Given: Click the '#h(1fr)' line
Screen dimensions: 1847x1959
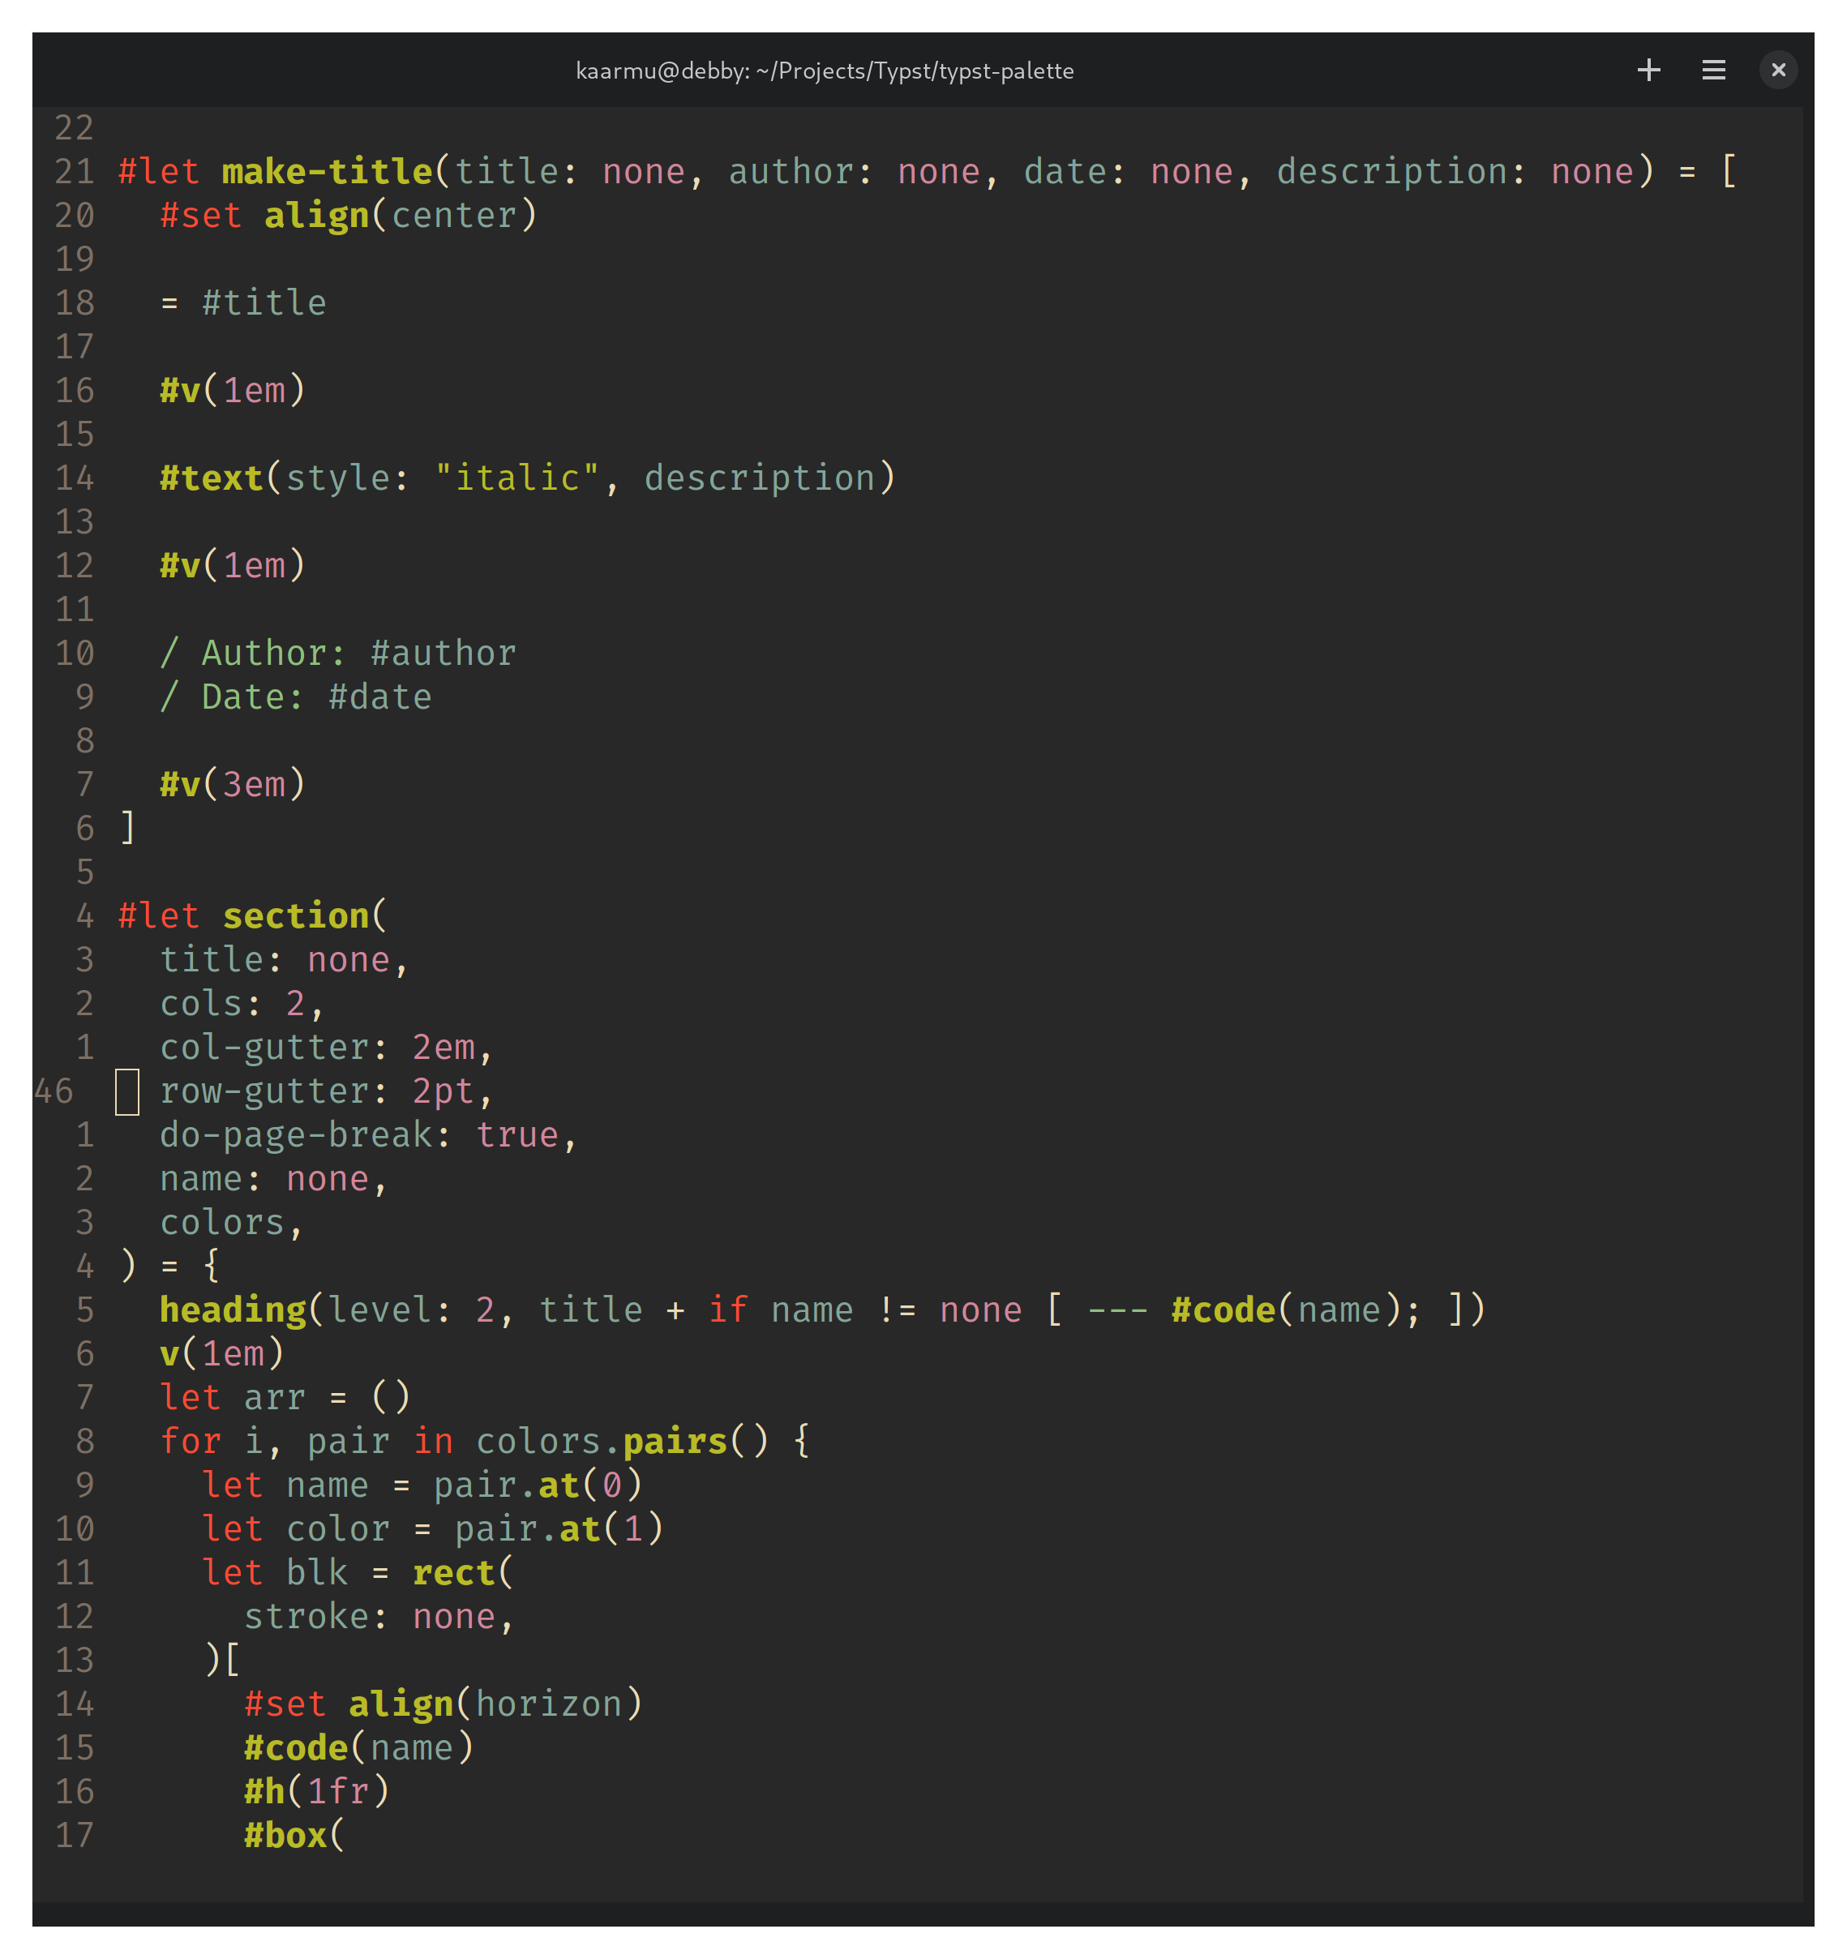Looking at the screenshot, I should [x=316, y=1791].
